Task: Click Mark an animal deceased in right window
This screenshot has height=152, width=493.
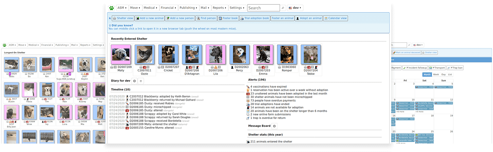Action: pos(406,53)
